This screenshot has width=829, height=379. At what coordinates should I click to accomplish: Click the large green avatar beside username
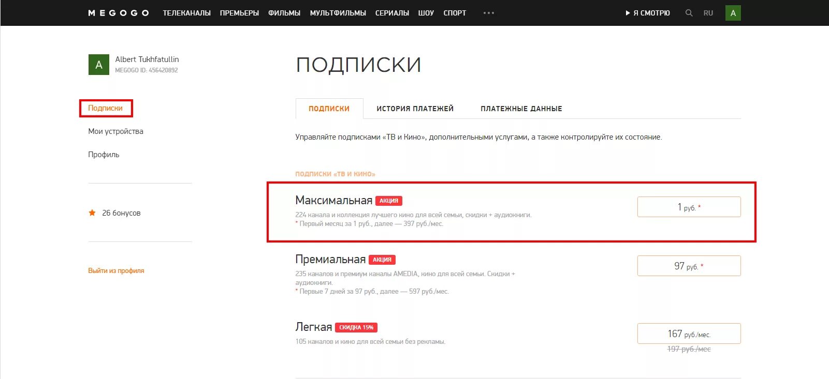[98, 65]
